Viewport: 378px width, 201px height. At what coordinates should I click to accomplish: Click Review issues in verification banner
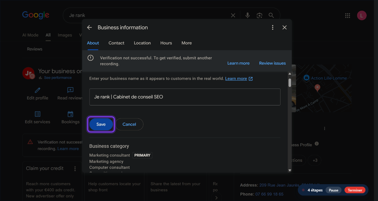272,63
